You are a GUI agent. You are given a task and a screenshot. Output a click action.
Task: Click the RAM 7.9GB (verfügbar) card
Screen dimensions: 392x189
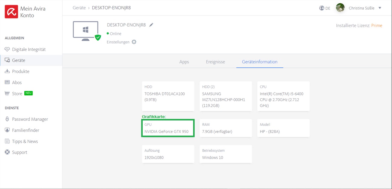point(226,128)
